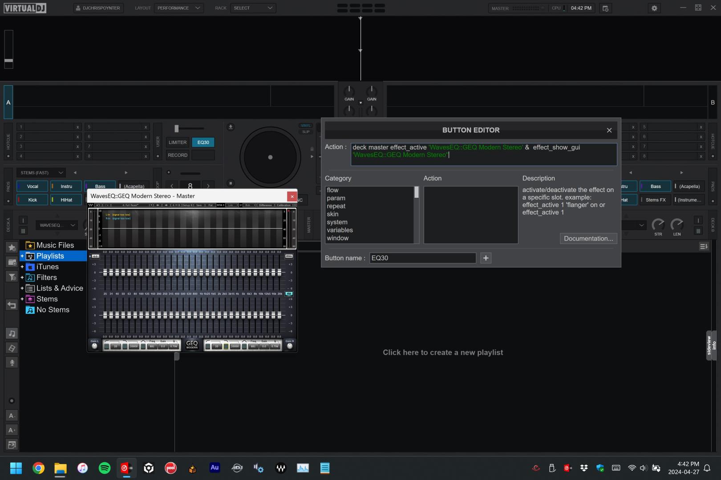This screenshot has width=721, height=480.
Task: Open the STEMS (FAST) pads dropdown
Action: (41, 172)
